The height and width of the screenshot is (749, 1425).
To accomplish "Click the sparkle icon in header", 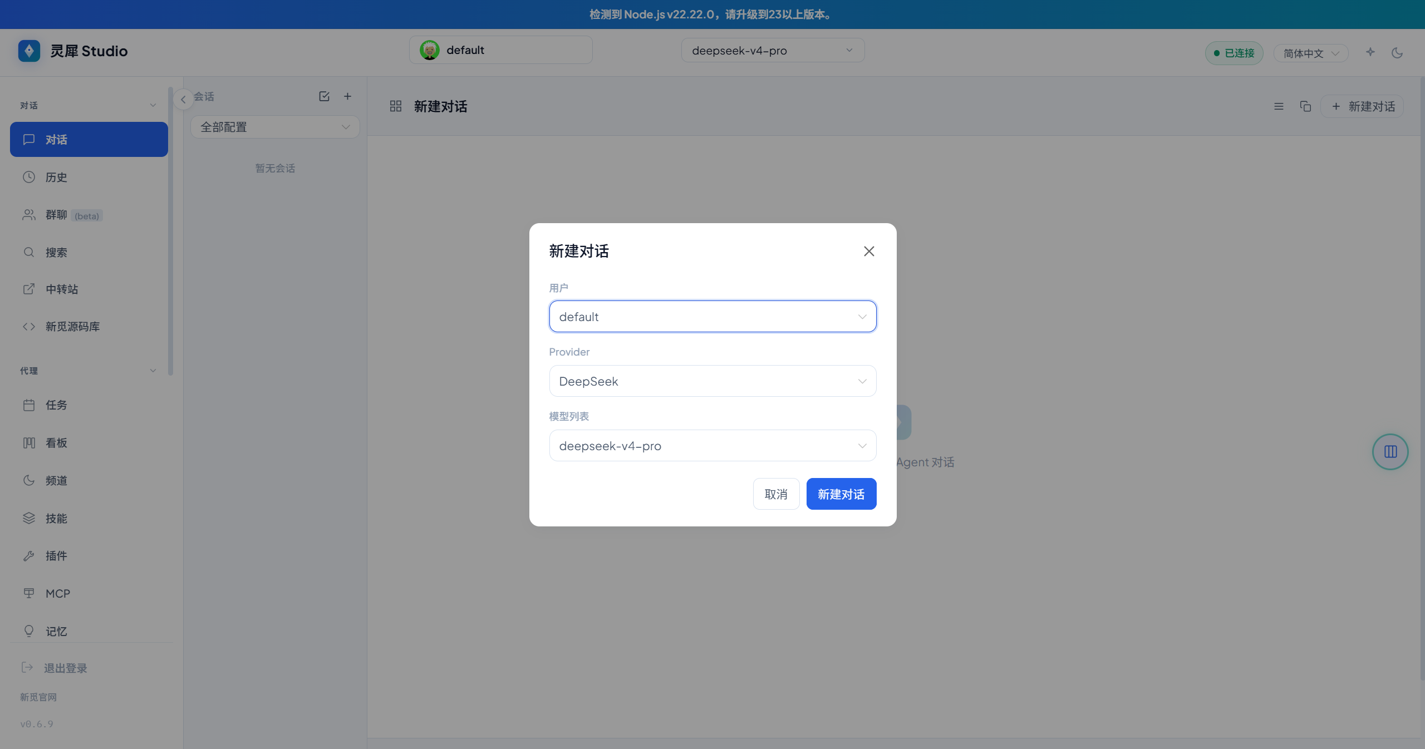I will click(x=1370, y=52).
